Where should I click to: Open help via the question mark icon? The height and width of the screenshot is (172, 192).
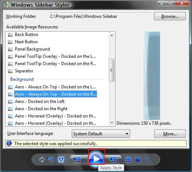[147, 160]
